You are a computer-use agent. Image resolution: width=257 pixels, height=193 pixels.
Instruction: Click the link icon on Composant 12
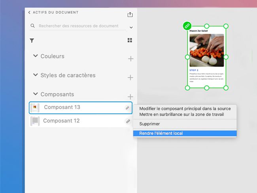pos(128,121)
